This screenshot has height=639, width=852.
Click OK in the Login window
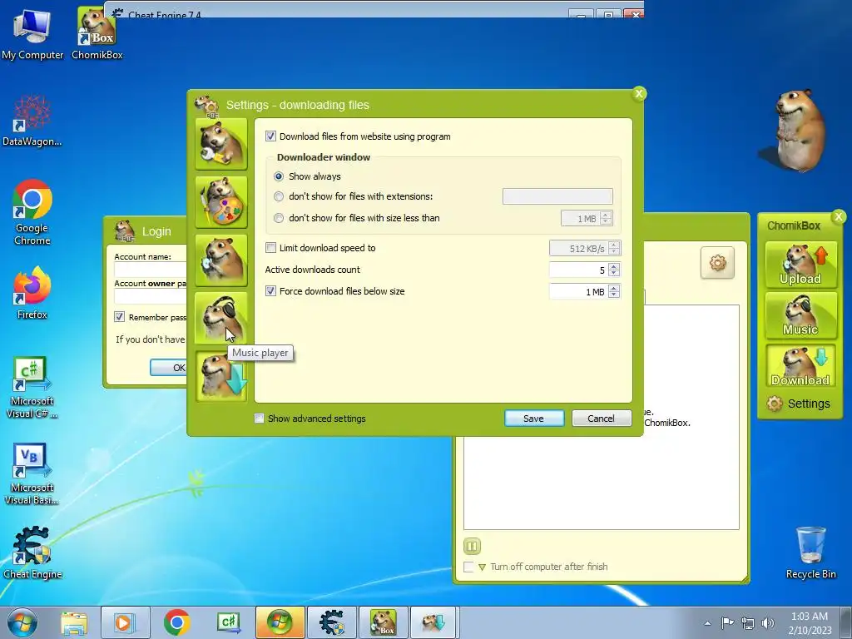(x=169, y=368)
